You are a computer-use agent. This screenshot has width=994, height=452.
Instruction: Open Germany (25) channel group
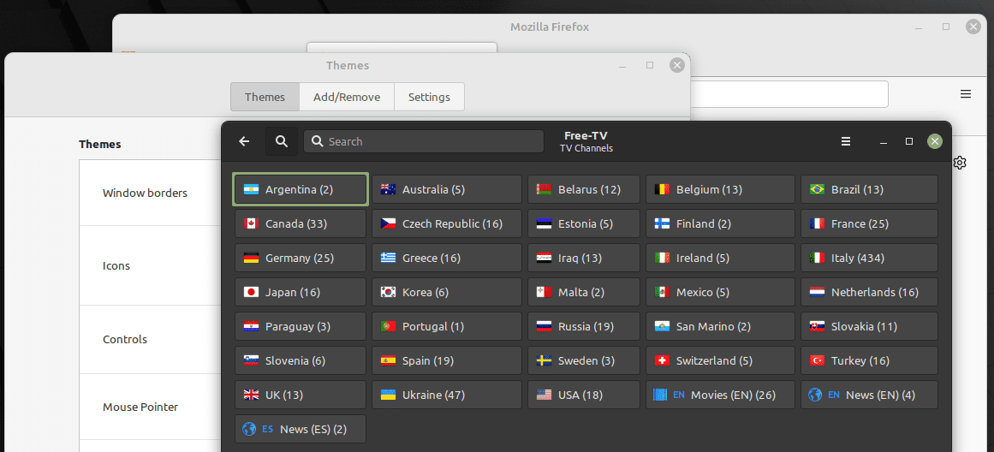(301, 258)
